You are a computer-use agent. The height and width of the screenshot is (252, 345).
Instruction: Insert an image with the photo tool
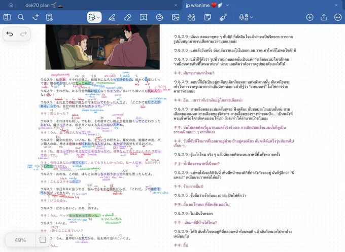click(x=176, y=17)
